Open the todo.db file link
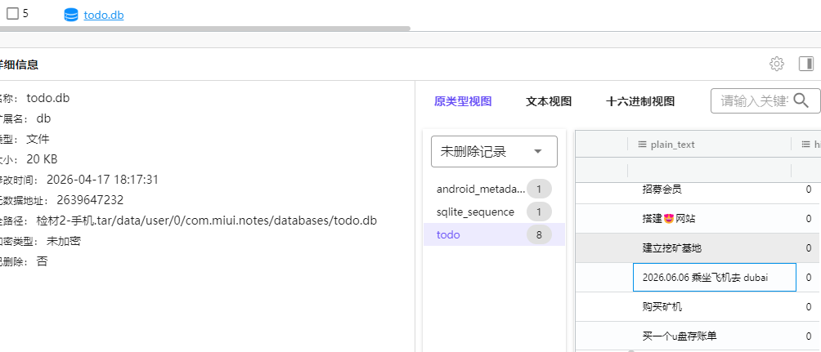821x352 pixels. click(104, 16)
